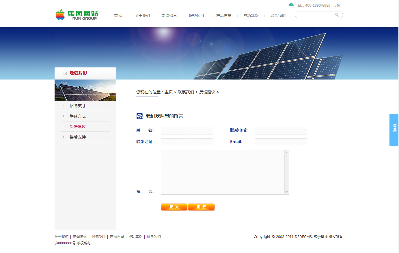This screenshot has width=399, height=253.
Task: Open 售后支持 sidebar entry
Action: pos(77,137)
